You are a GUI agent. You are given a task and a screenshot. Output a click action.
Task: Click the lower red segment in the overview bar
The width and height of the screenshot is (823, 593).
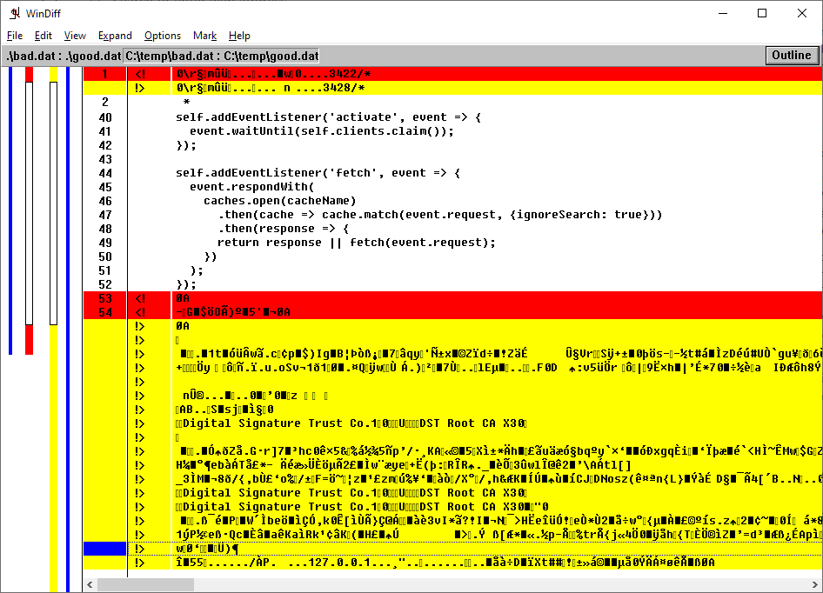coord(29,339)
